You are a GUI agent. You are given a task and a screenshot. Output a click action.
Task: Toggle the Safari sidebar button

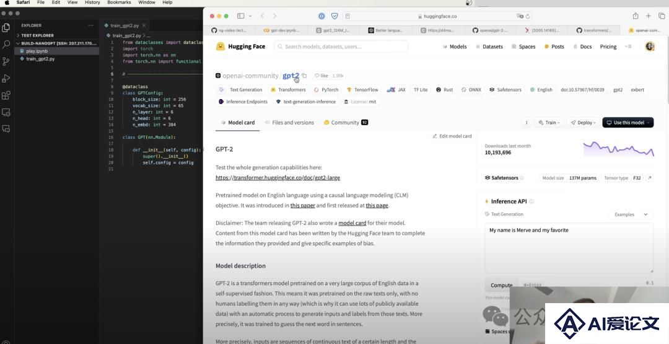pos(240,15)
